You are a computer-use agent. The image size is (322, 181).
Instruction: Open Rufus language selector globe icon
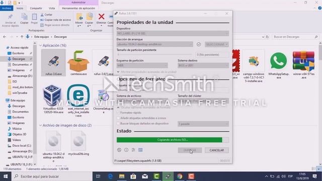(x=119, y=150)
